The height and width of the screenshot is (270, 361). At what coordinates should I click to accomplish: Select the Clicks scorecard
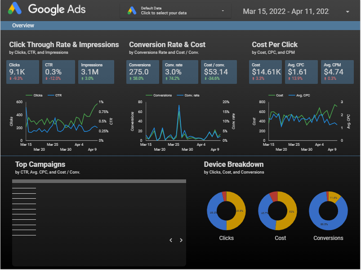(22, 72)
